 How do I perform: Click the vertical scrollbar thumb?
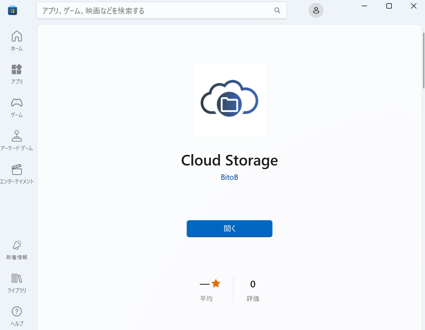[x=424, y=60]
